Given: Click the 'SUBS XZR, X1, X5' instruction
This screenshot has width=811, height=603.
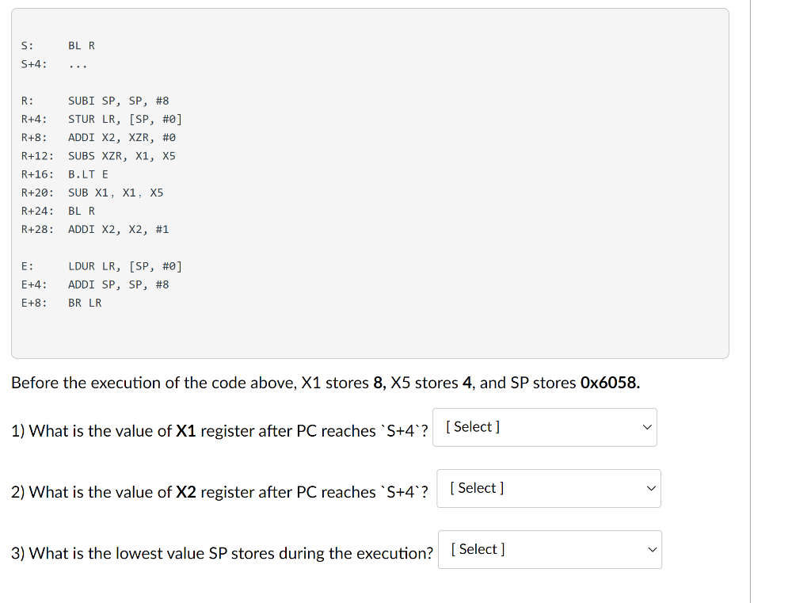Looking at the screenshot, I should click(121, 155).
